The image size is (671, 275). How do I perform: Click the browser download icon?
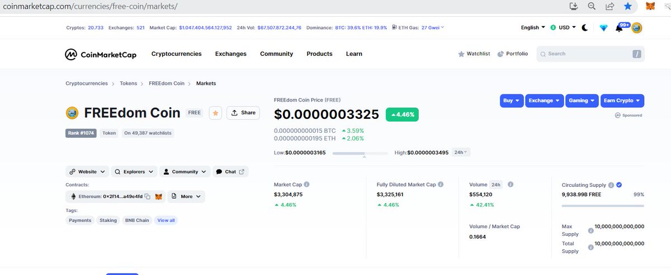click(573, 6)
